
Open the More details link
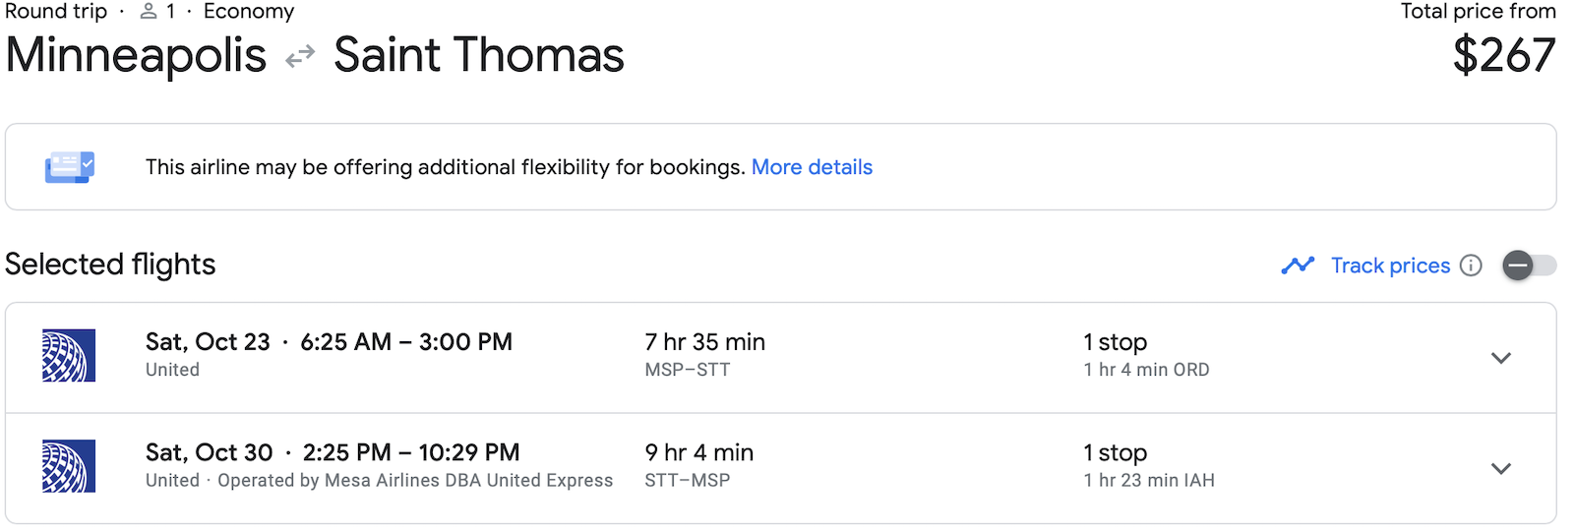click(x=812, y=167)
